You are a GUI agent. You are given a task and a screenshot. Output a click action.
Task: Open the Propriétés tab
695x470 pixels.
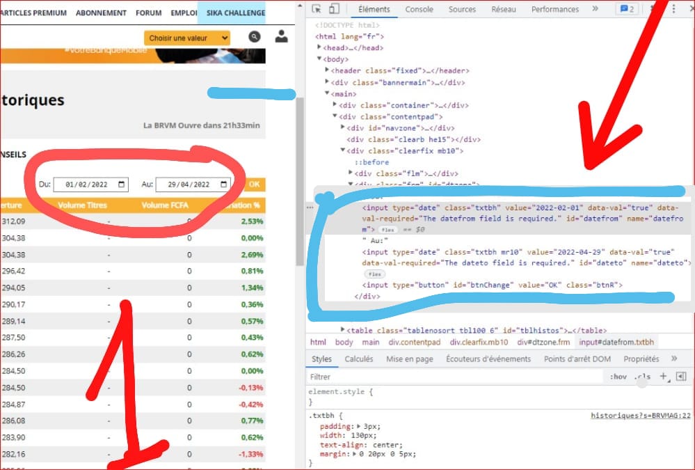coord(641,359)
